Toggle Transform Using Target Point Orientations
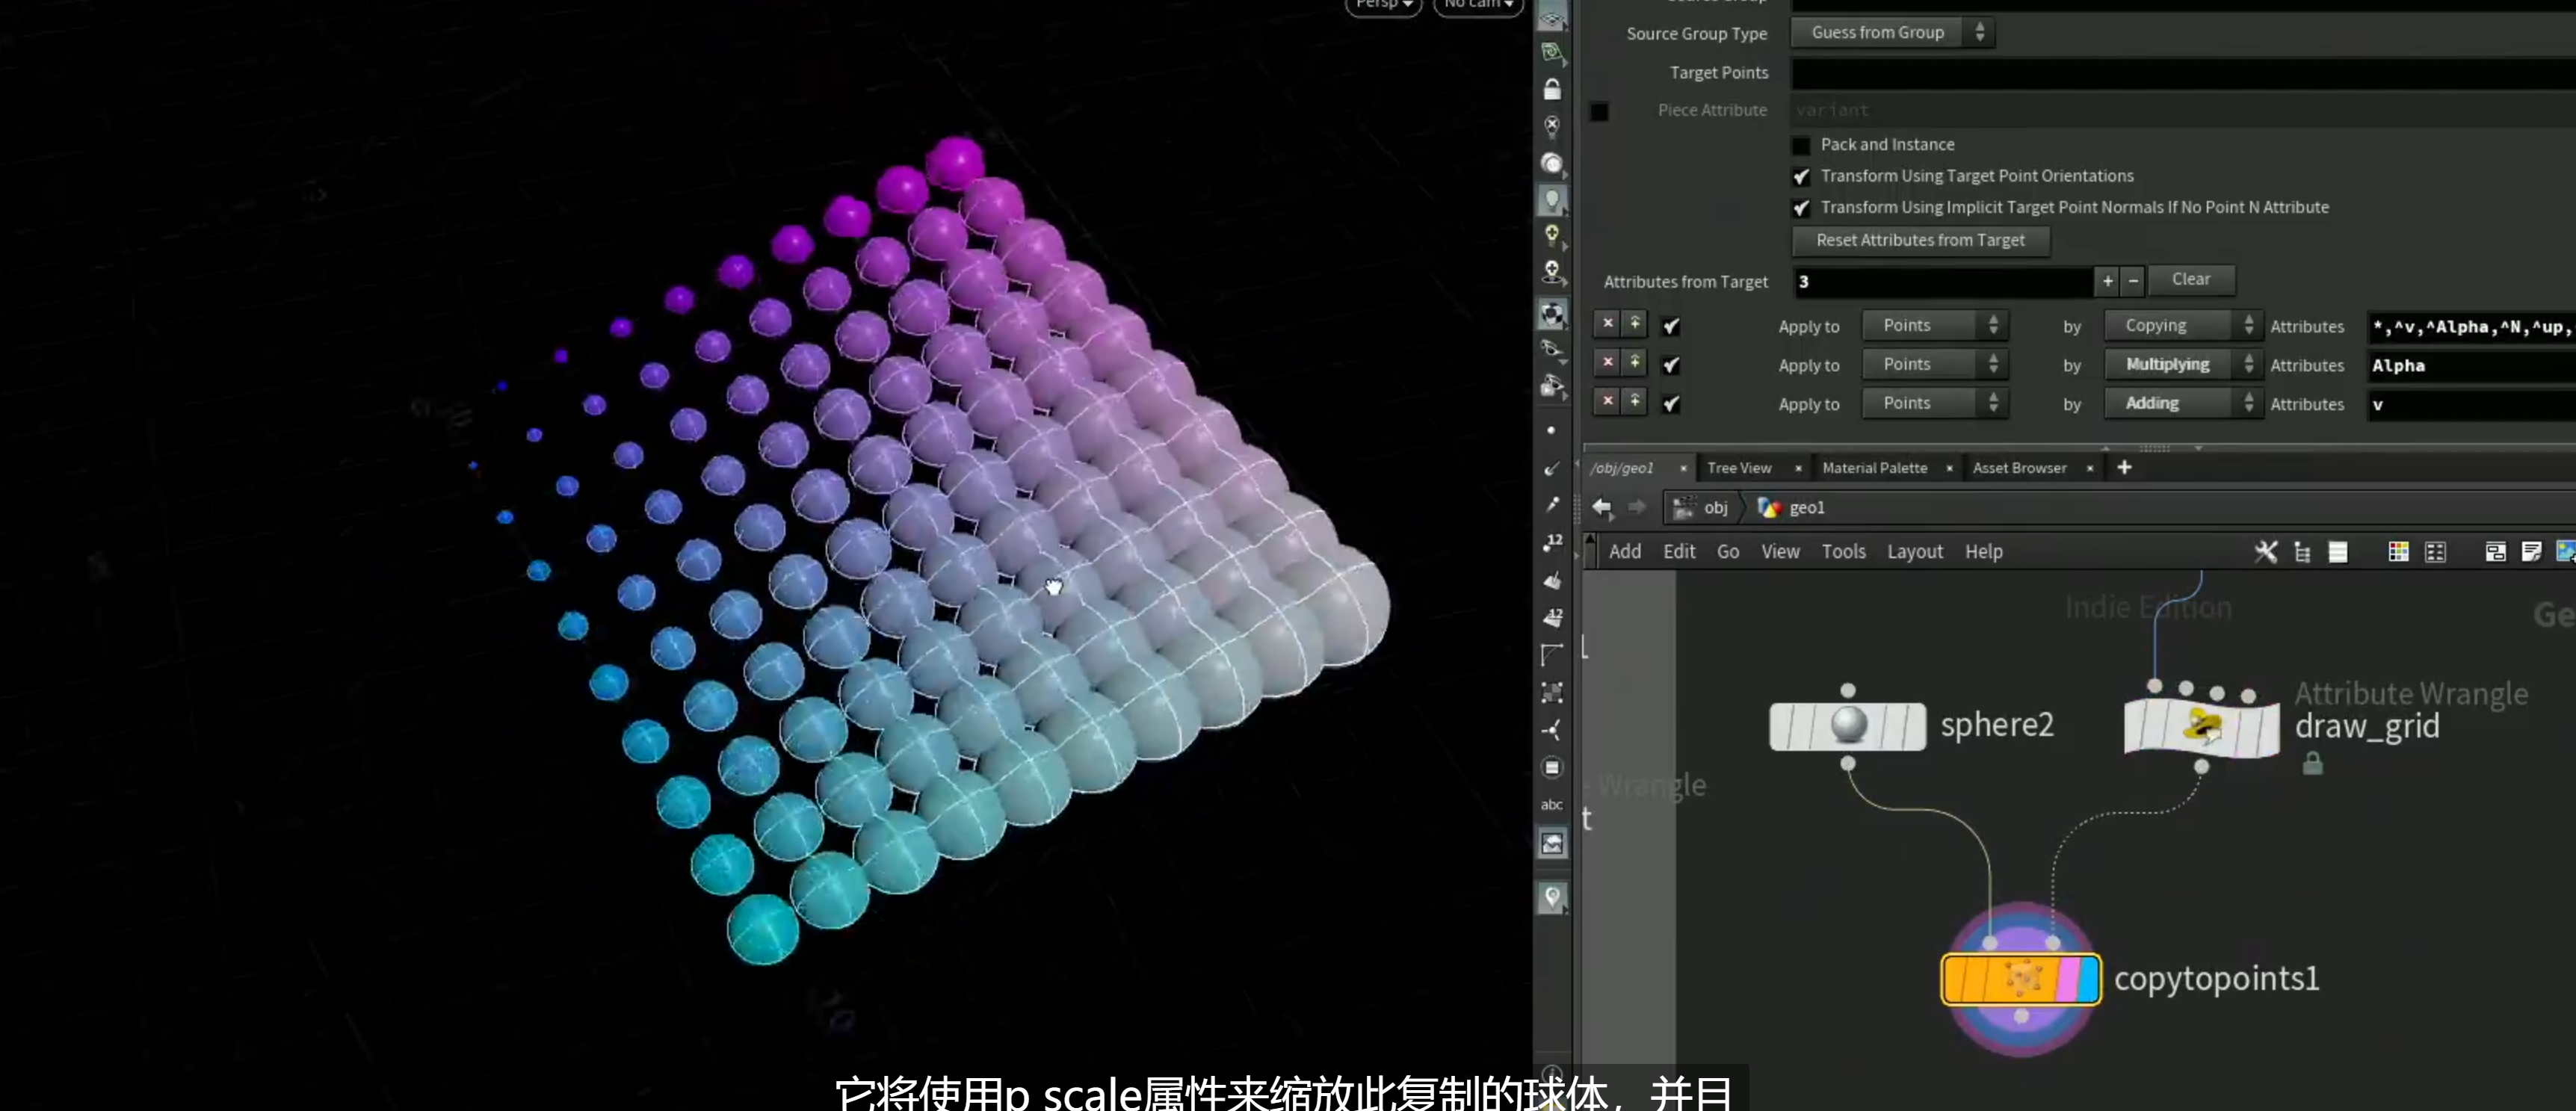Screen dimensions: 2576x1111 coord(1801,177)
